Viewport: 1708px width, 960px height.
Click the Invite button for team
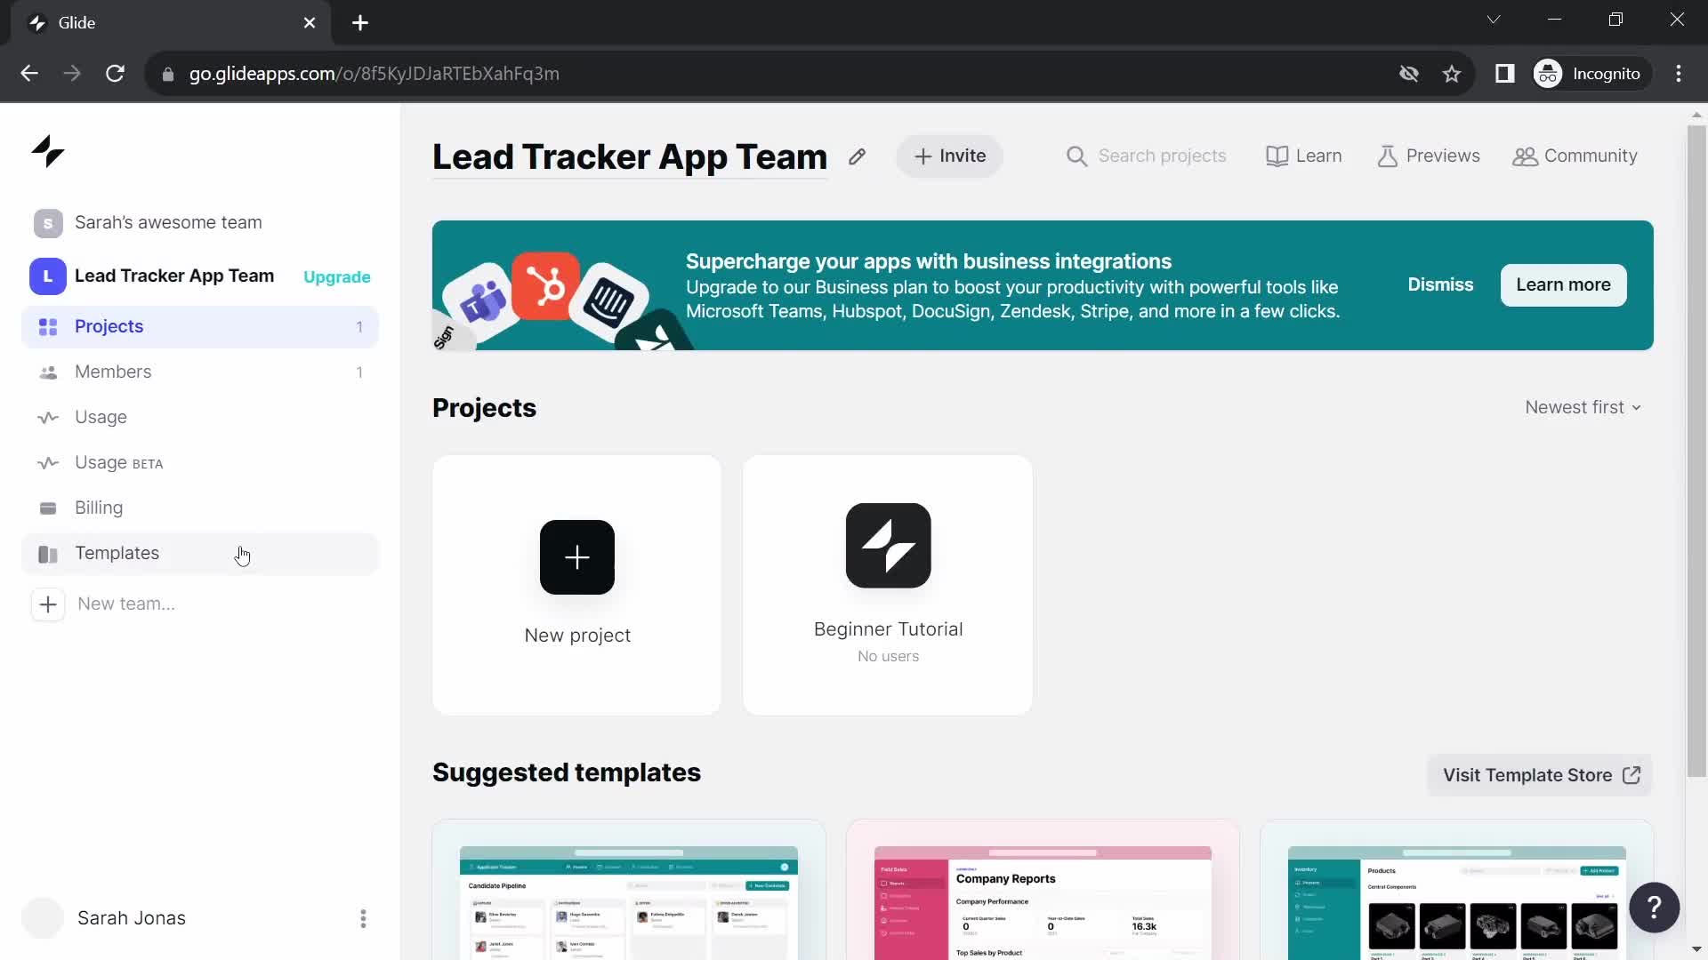tap(949, 156)
